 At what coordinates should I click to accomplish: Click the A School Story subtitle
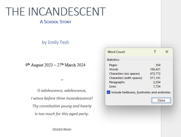[x=56, y=22]
